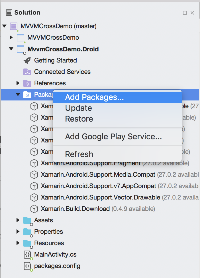Expand the References folder
The image size is (200, 278).
click(x=18, y=83)
